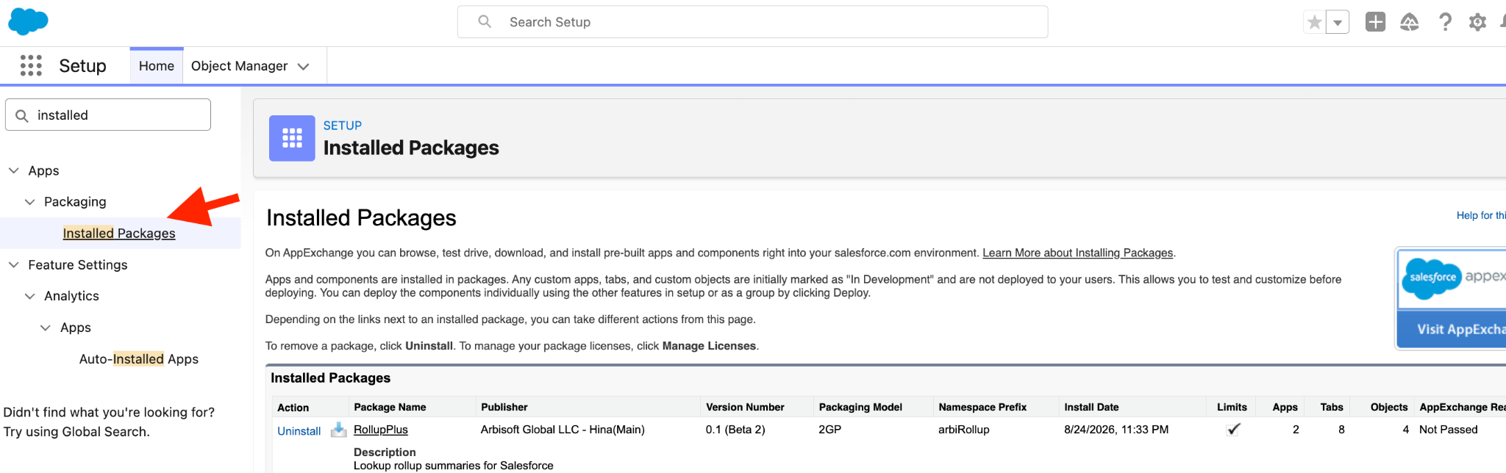
Task: Collapse the Analytics tree node
Action: [29, 296]
